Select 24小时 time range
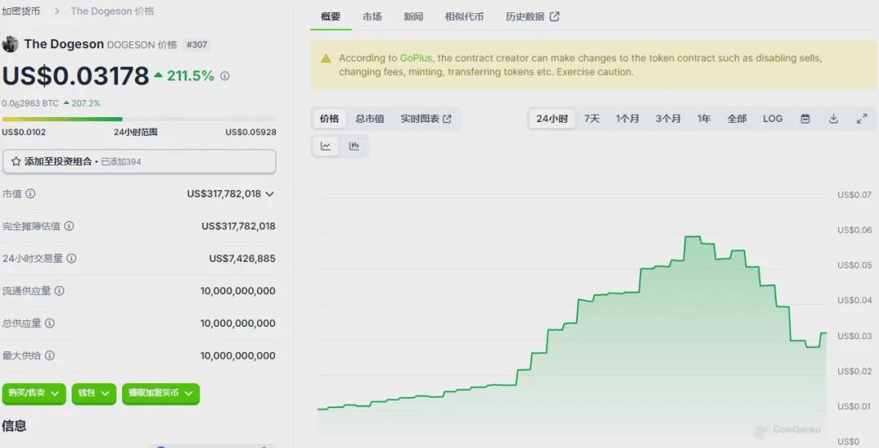Screen dimensions: 879x448 click(552, 119)
